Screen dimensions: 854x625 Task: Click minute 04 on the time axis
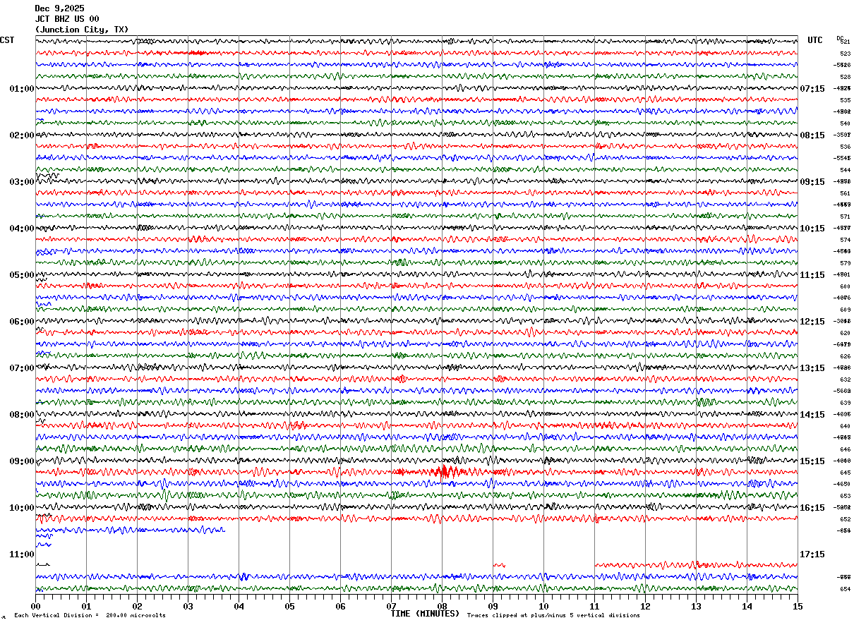[x=239, y=606]
